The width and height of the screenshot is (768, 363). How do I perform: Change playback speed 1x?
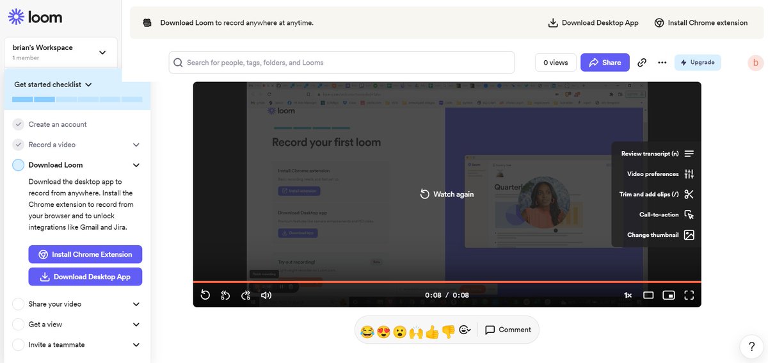coord(628,295)
